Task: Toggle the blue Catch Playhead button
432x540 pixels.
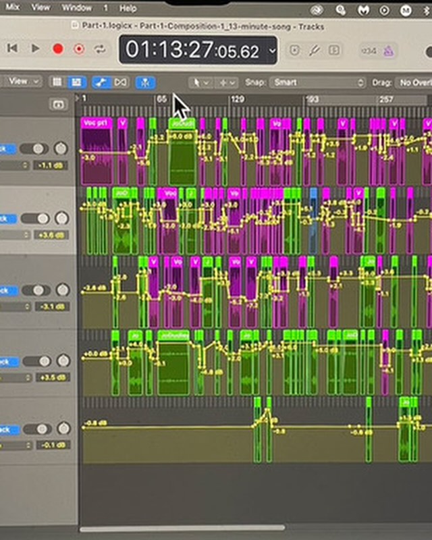Action: pos(145,82)
